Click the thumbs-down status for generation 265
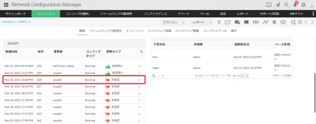This screenshot has height=124, width=316. click(x=108, y=100)
